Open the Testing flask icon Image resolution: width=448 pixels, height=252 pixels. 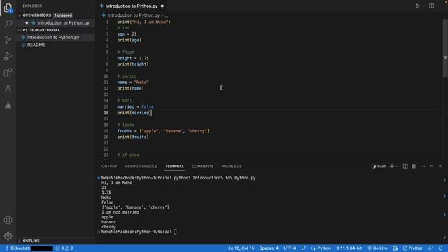(x=8, y=89)
